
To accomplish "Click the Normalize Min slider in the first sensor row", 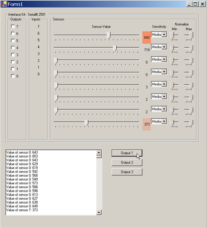I will [175, 36].
